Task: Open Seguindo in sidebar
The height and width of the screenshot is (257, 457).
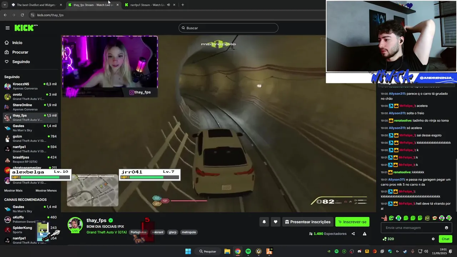Action: pos(21,62)
